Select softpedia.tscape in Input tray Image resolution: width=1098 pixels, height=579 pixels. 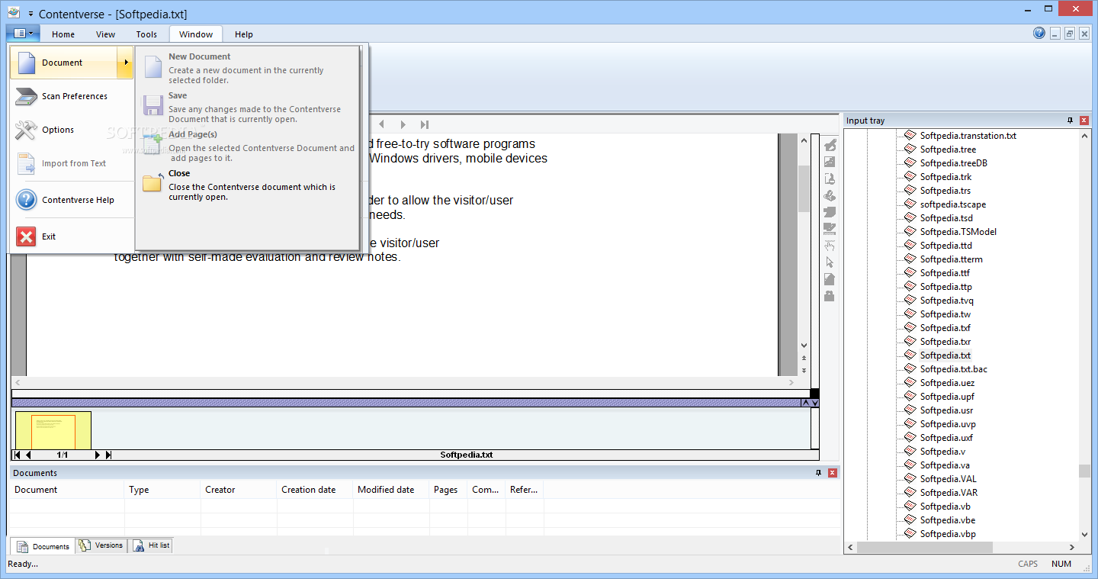coord(952,204)
